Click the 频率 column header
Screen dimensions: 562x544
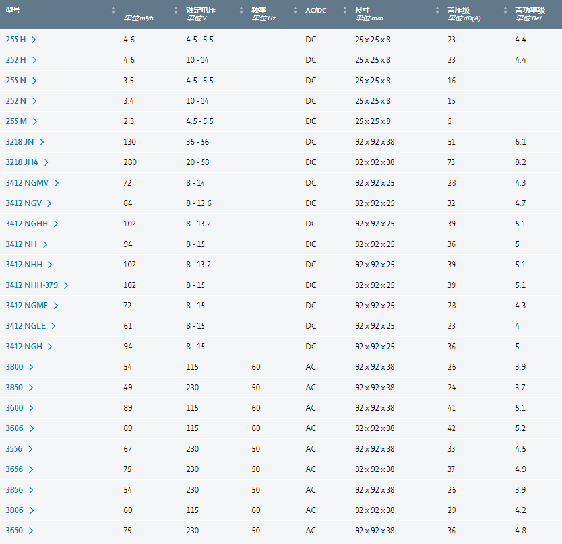pos(259,11)
